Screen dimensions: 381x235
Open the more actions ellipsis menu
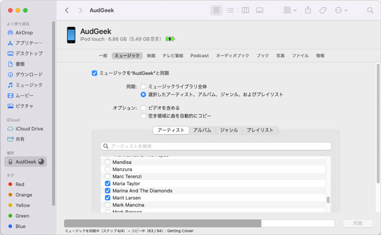coord(341,10)
